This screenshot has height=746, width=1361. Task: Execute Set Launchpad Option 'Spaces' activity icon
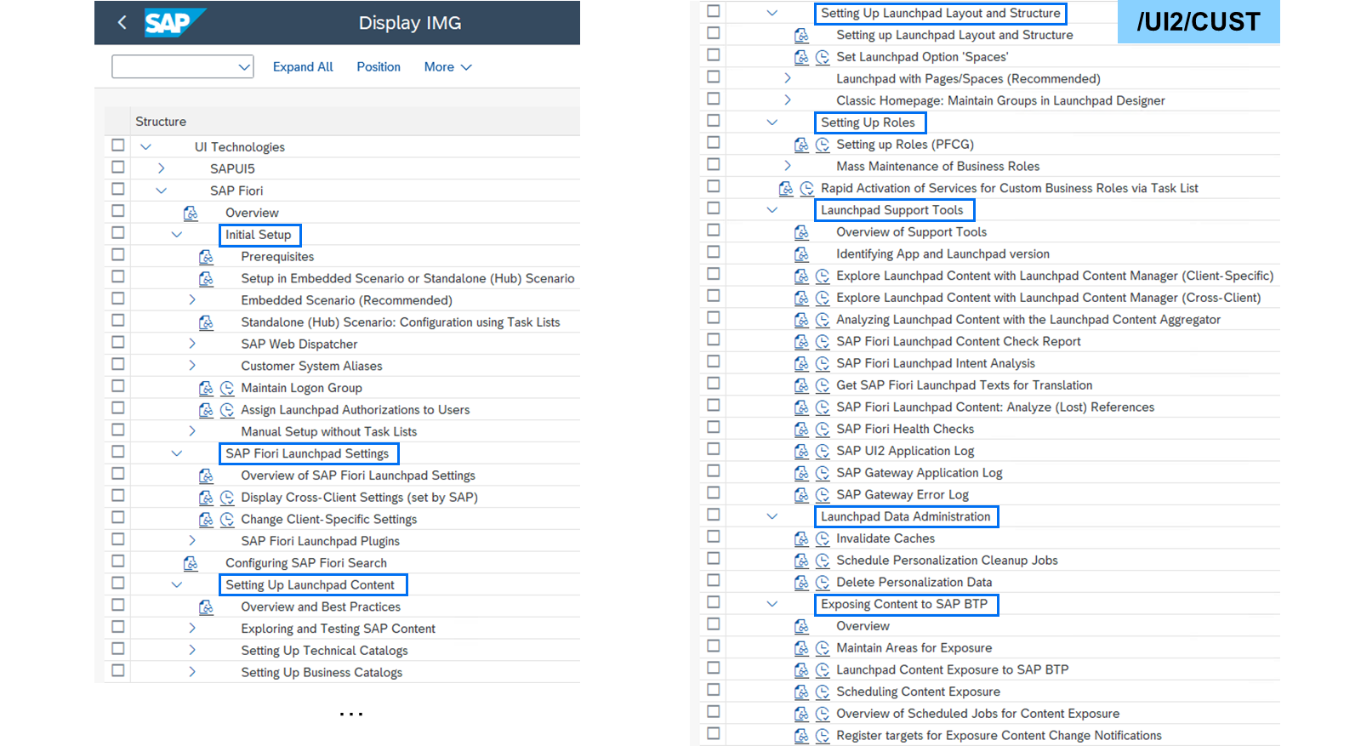pyautogui.click(x=823, y=57)
